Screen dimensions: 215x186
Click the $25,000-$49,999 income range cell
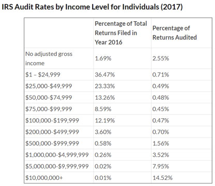[49, 86]
